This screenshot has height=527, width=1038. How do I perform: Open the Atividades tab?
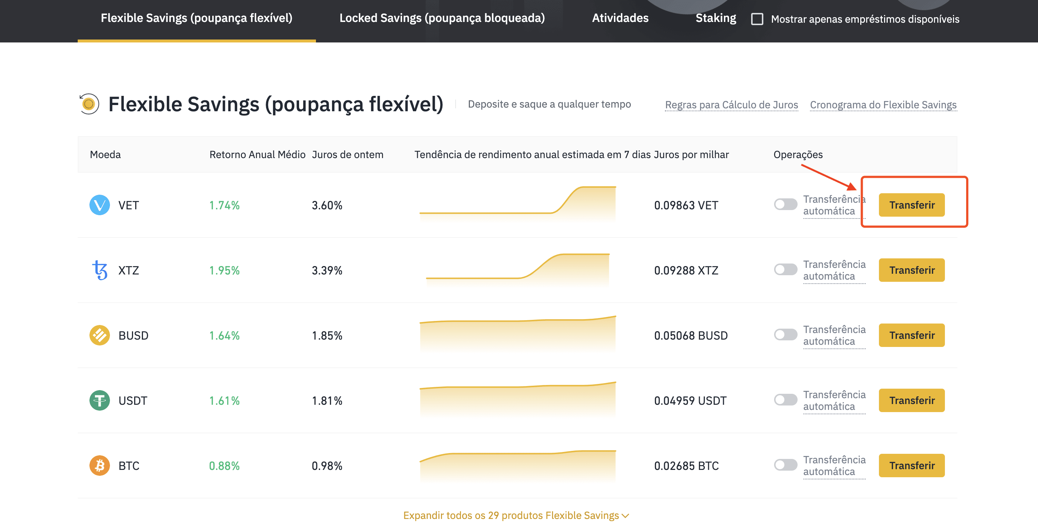(620, 18)
